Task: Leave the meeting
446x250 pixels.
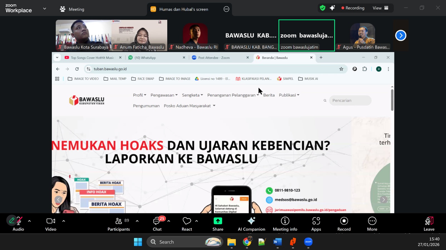Action: (x=429, y=224)
